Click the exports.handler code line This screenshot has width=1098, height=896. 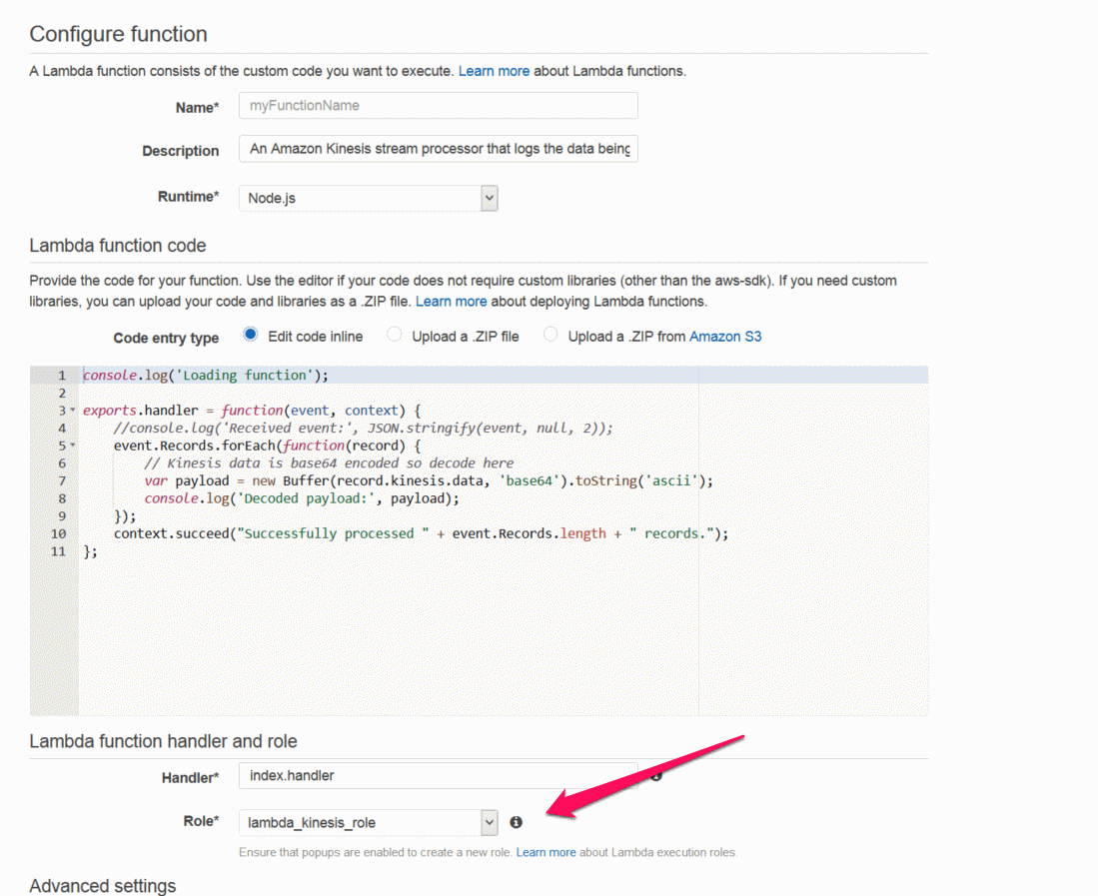point(252,411)
